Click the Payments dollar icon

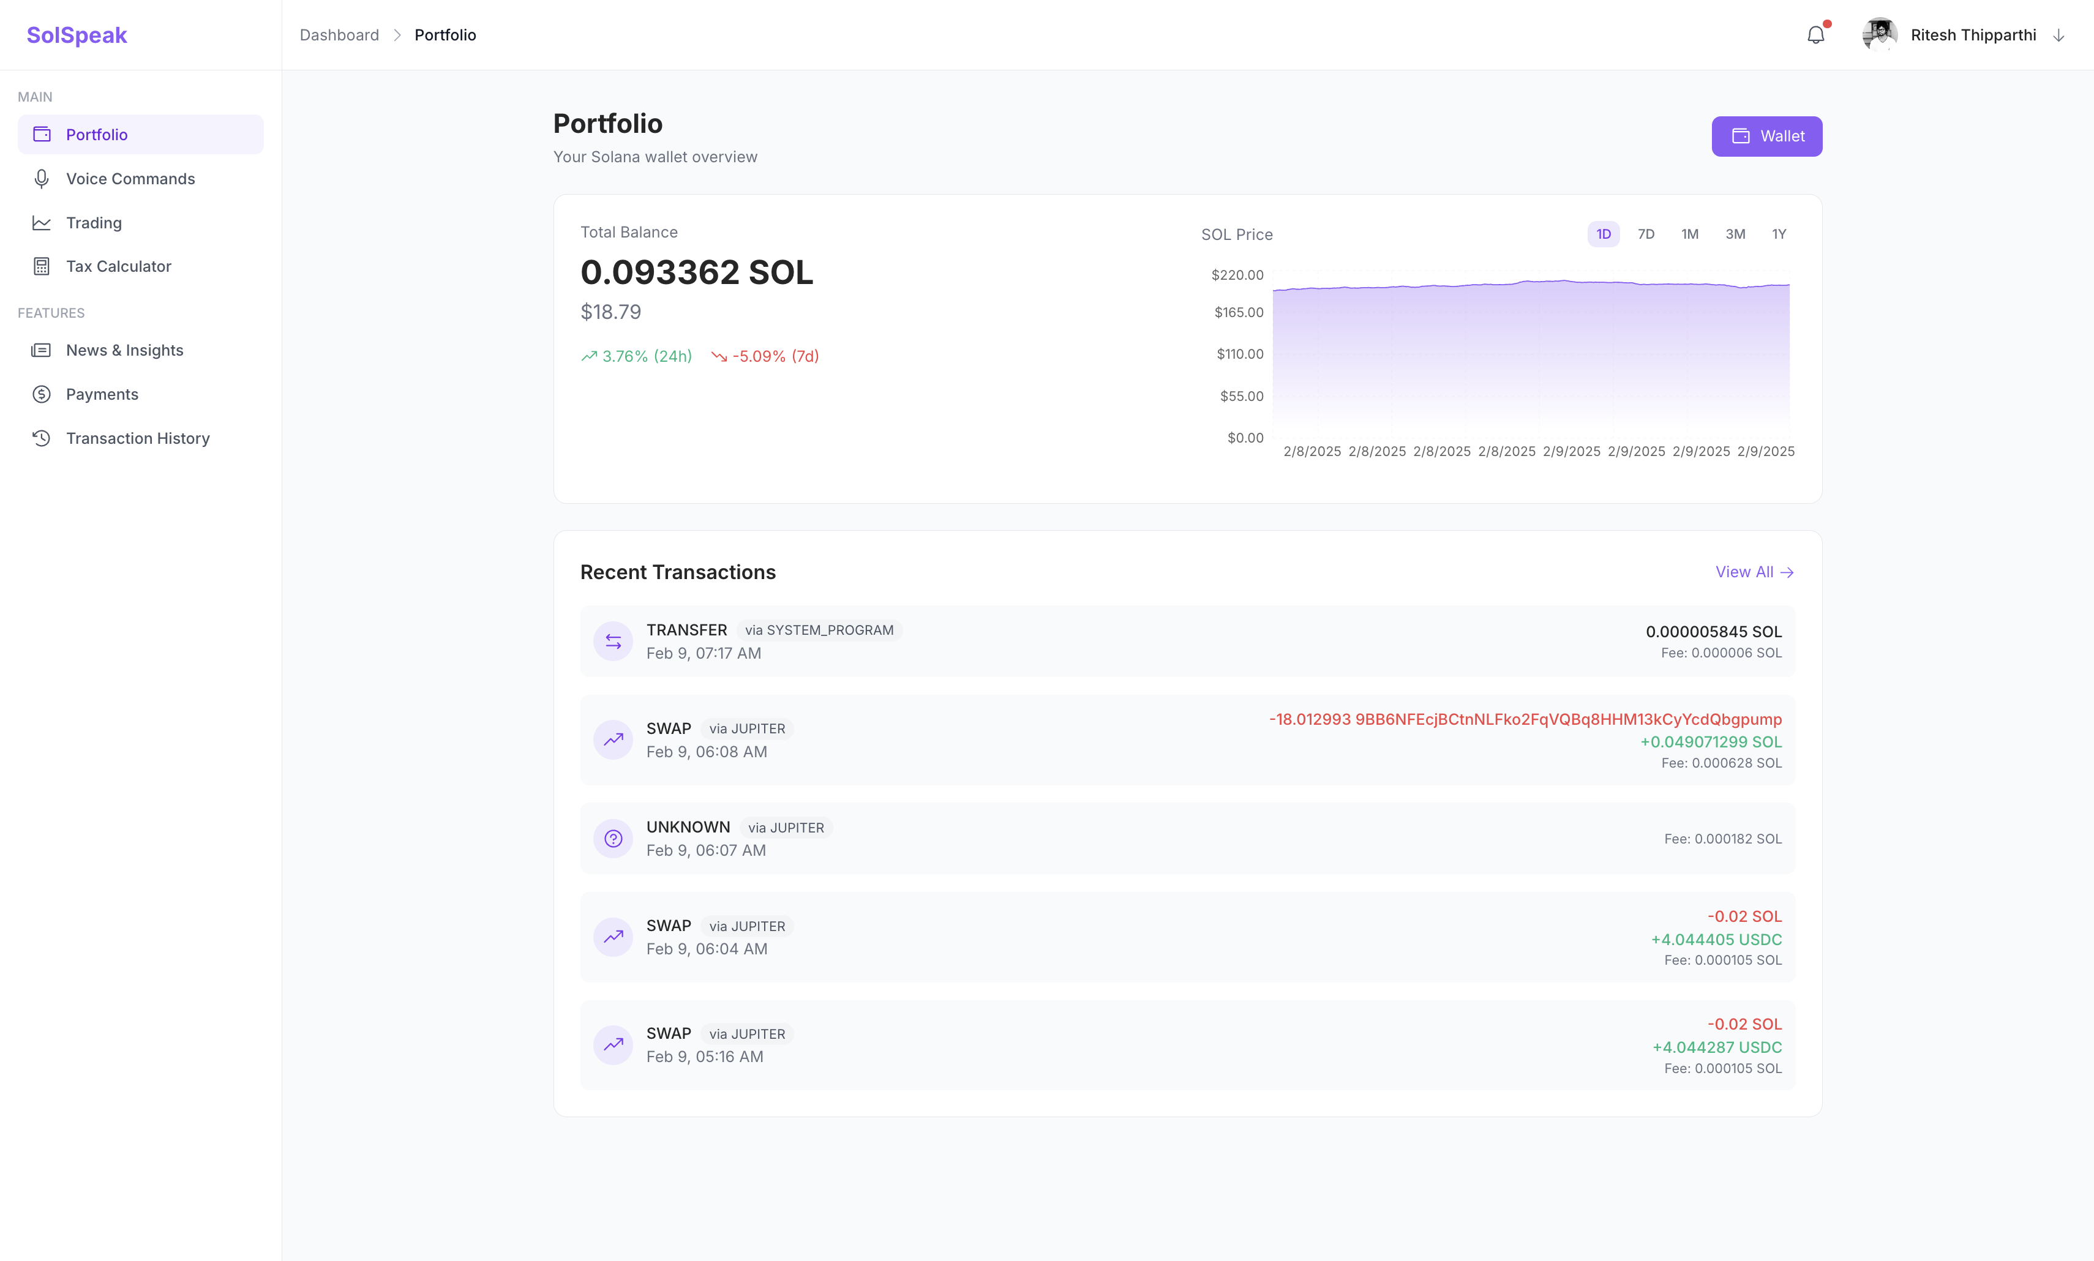pyautogui.click(x=41, y=394)
